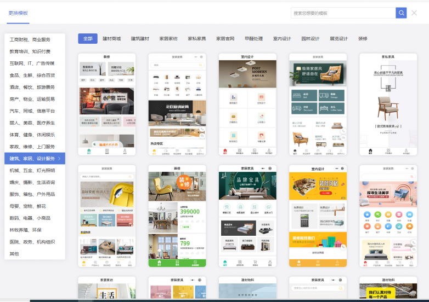The image size is (429, 302).
Task: Open the 家居家纺 生活 template
Action: 107,288
